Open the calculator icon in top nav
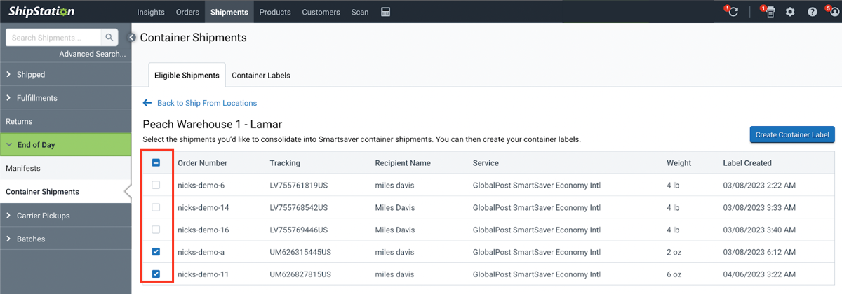The width and height of the screenshot is (842, 294). click(385, 12)
